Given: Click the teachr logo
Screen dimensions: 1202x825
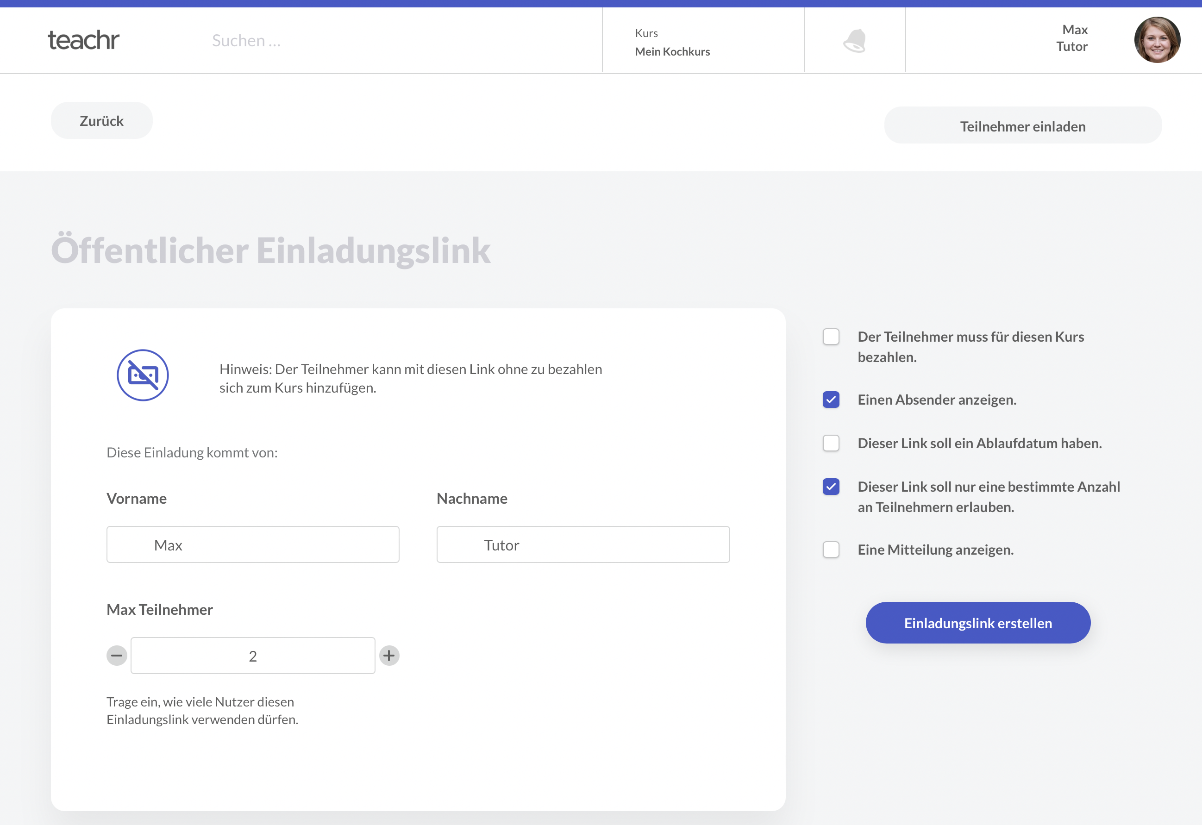Looking at the screenshot, I should (84, 40).
